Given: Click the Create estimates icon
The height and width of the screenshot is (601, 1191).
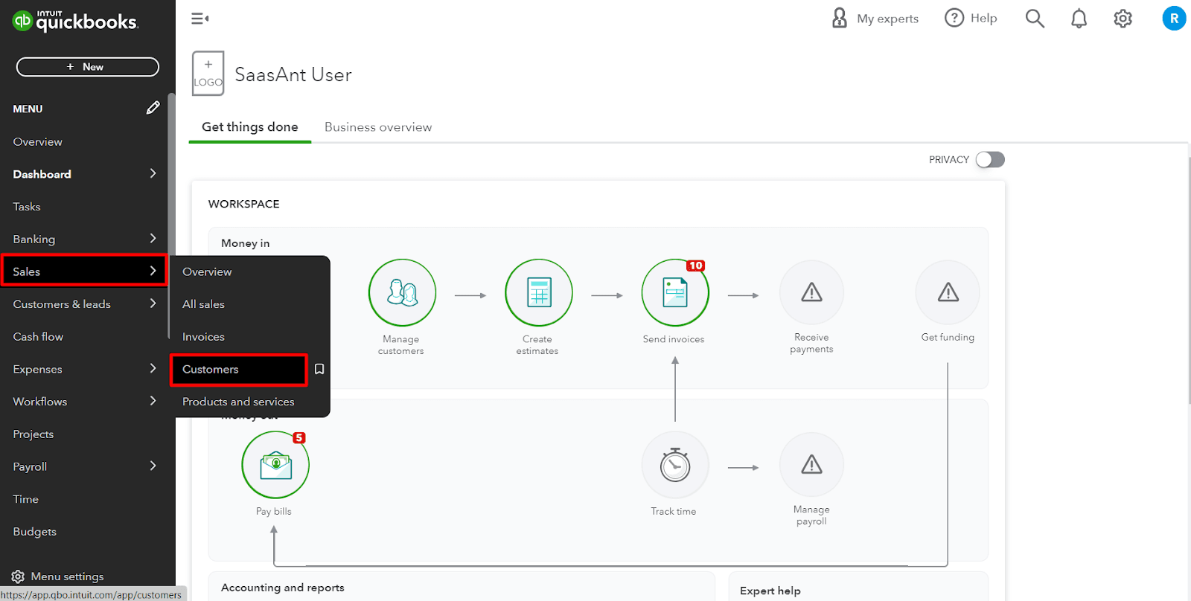Looking at the screenshot, I should click(538, 292).
